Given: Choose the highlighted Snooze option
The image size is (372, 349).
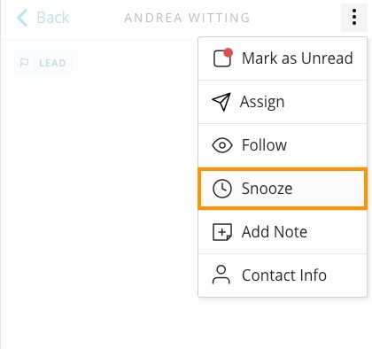Looking at the screenshot, I should (283, 189).
